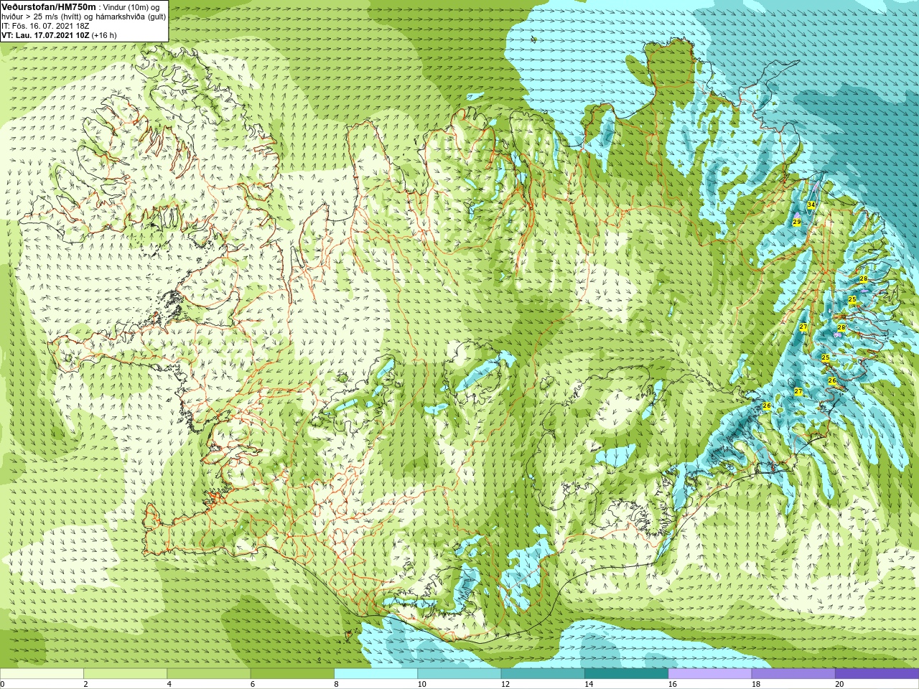Pick the 6–8 m/s darker green swatch
The width and height of the screenshot is (919, 689).
click(x=292, y=674)
